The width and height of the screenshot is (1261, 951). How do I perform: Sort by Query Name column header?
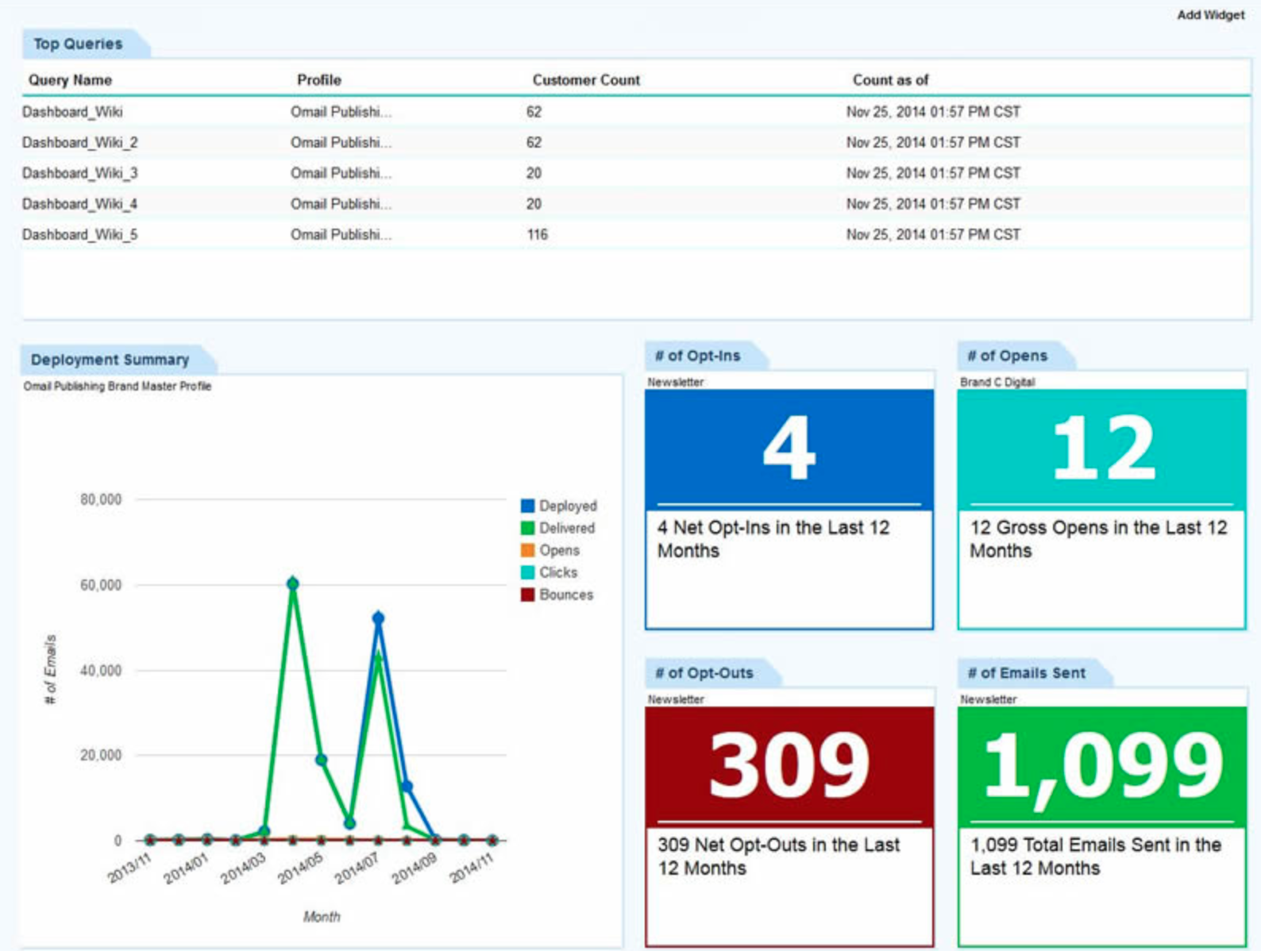70,80
